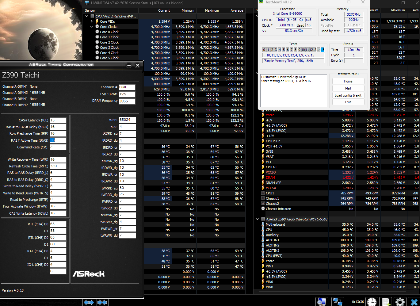This screenshot has width=420, height=306.
Task: Click the blue X close-sensors icon in HWiNFO toolbar
Action: (414, 302)
